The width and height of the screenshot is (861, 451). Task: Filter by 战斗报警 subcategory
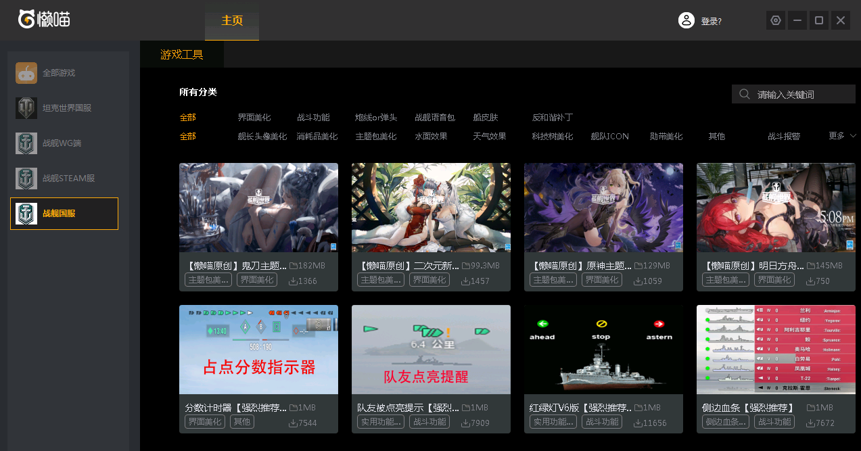[x=784, y=137]
